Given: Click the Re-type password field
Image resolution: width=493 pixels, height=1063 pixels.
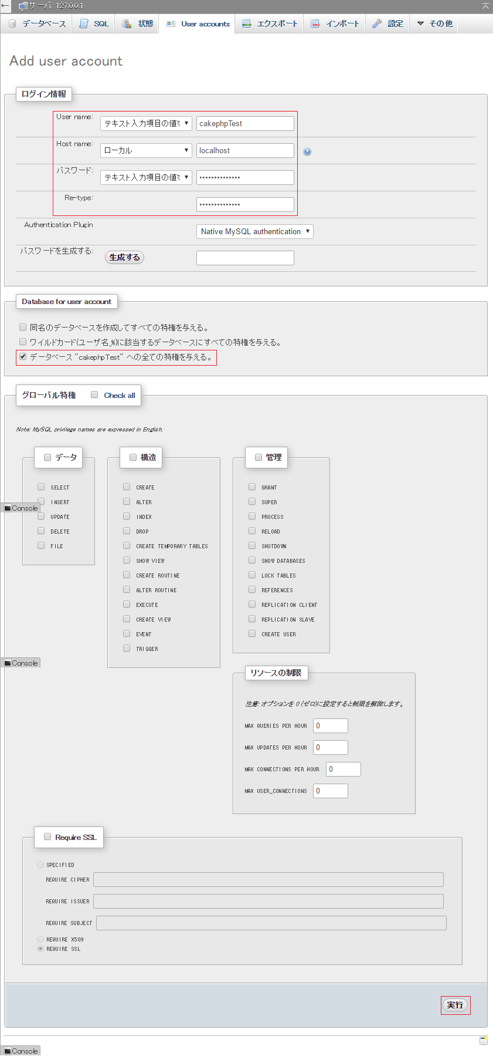Looking at the screenshot, I should pos(245,204).
